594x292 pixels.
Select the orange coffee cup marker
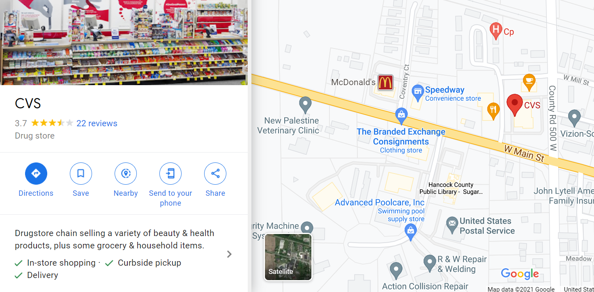tap(529, 82)
